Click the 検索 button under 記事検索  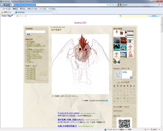coord(29,34)
